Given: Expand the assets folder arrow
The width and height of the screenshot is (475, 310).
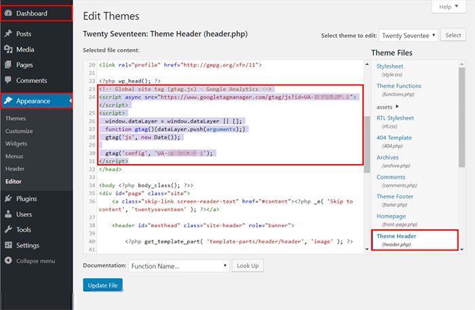Looking at the screenshot, I should point(397,106).
